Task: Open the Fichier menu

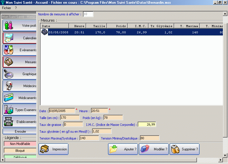Action: click(6, 8)
